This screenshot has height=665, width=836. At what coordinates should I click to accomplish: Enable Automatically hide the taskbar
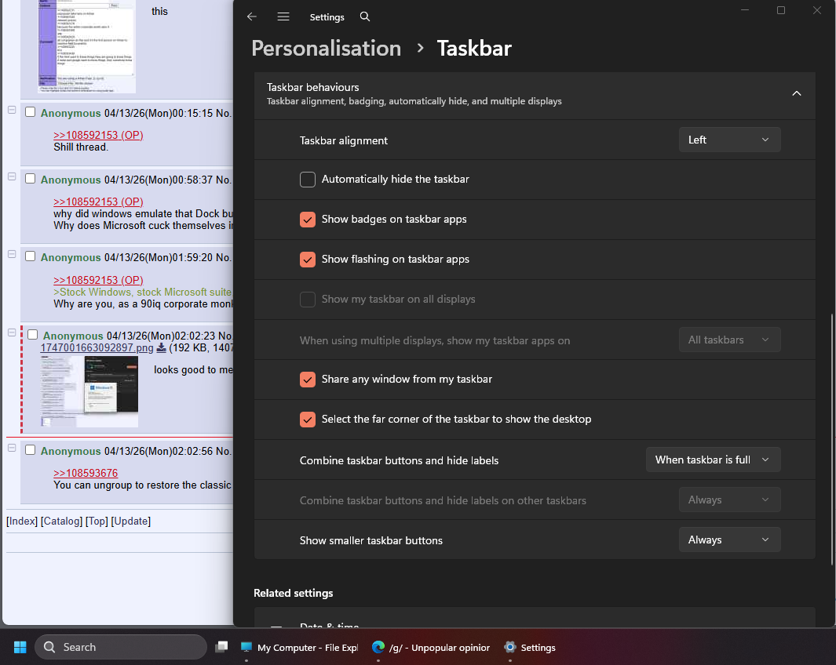coord(308,180)
